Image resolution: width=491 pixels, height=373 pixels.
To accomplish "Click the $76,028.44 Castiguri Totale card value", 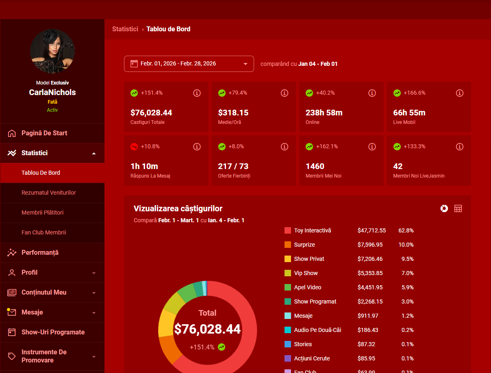I will (151, 113).
